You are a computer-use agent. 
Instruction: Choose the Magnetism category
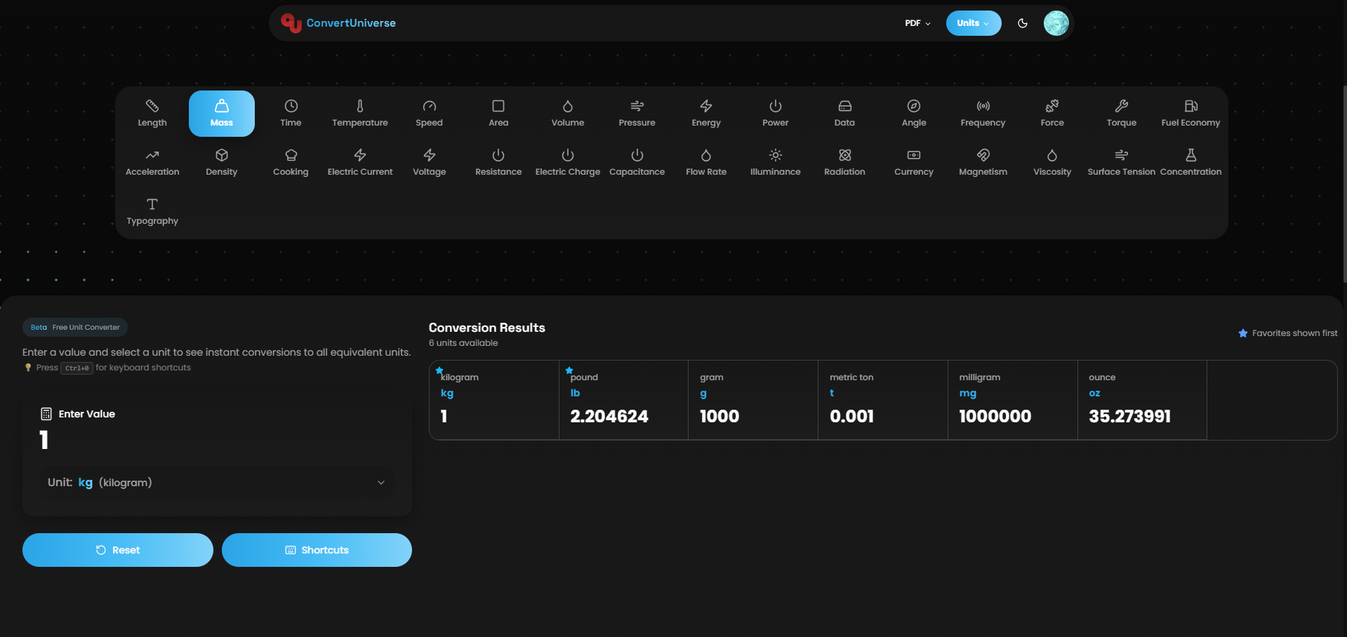983,162
